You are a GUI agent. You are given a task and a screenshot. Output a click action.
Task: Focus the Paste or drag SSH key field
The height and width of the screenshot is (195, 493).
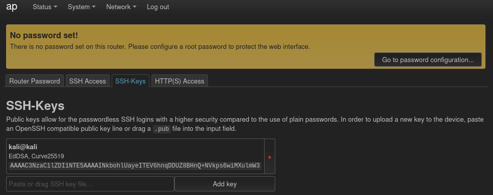click(x=90, y=184)
